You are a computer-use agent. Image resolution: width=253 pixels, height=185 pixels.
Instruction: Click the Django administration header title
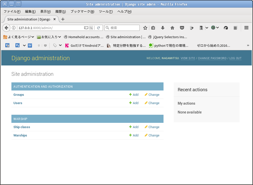41,58
